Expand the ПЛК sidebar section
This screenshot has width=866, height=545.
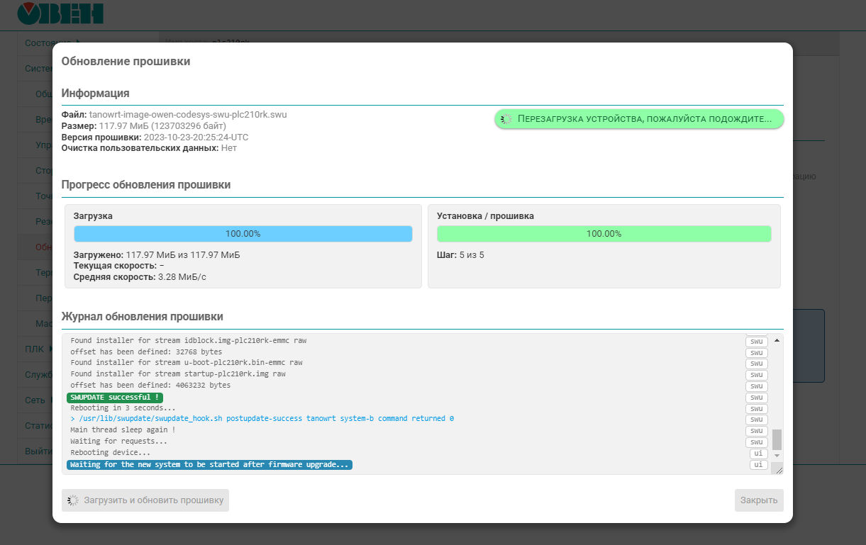click(x=34, y=349)
